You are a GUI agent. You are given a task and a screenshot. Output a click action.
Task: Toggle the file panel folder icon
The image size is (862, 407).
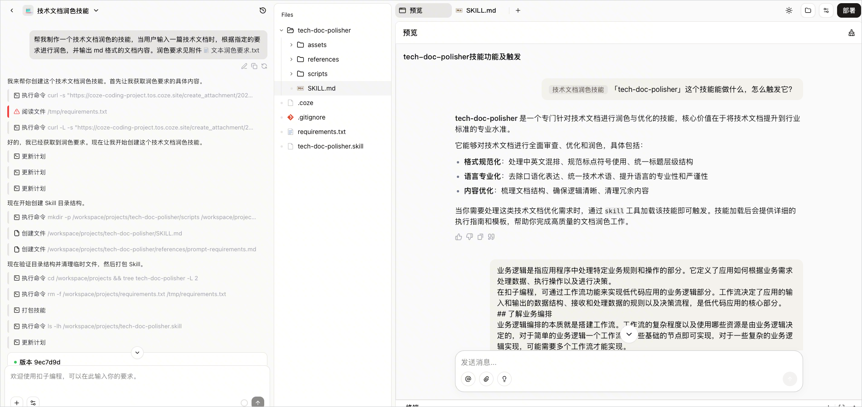808,10
